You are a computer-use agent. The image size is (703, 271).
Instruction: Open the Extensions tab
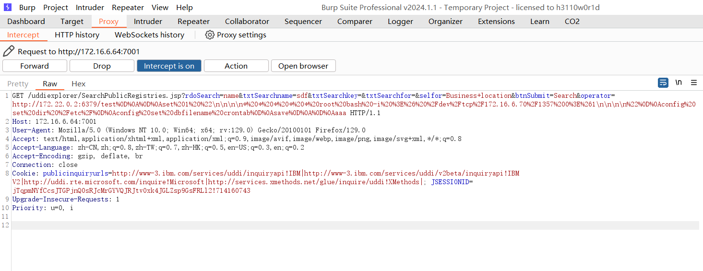(496, 22)
